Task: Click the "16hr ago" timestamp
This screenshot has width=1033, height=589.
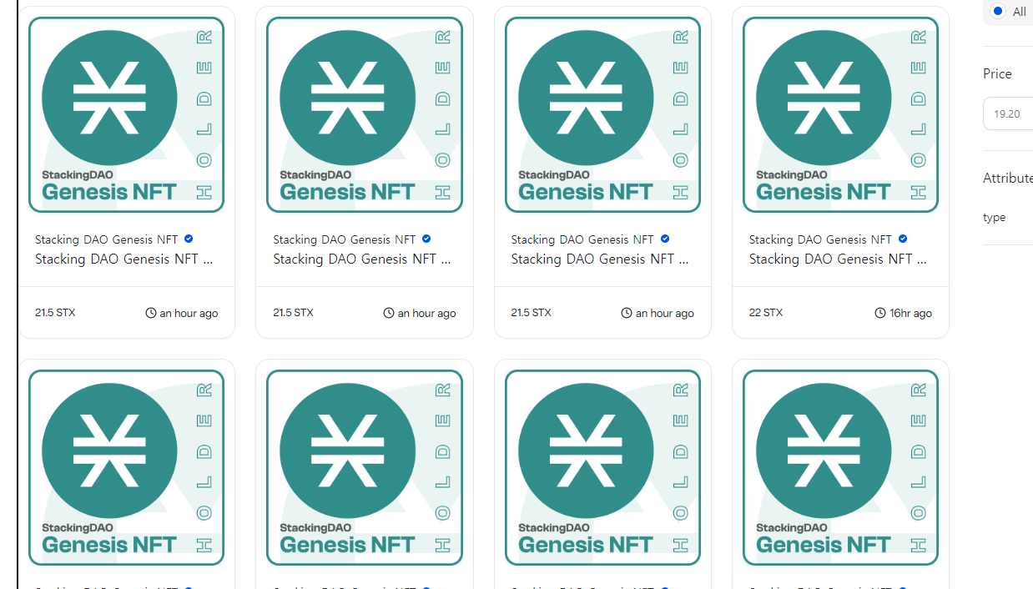Action: (x=910, y=313)
